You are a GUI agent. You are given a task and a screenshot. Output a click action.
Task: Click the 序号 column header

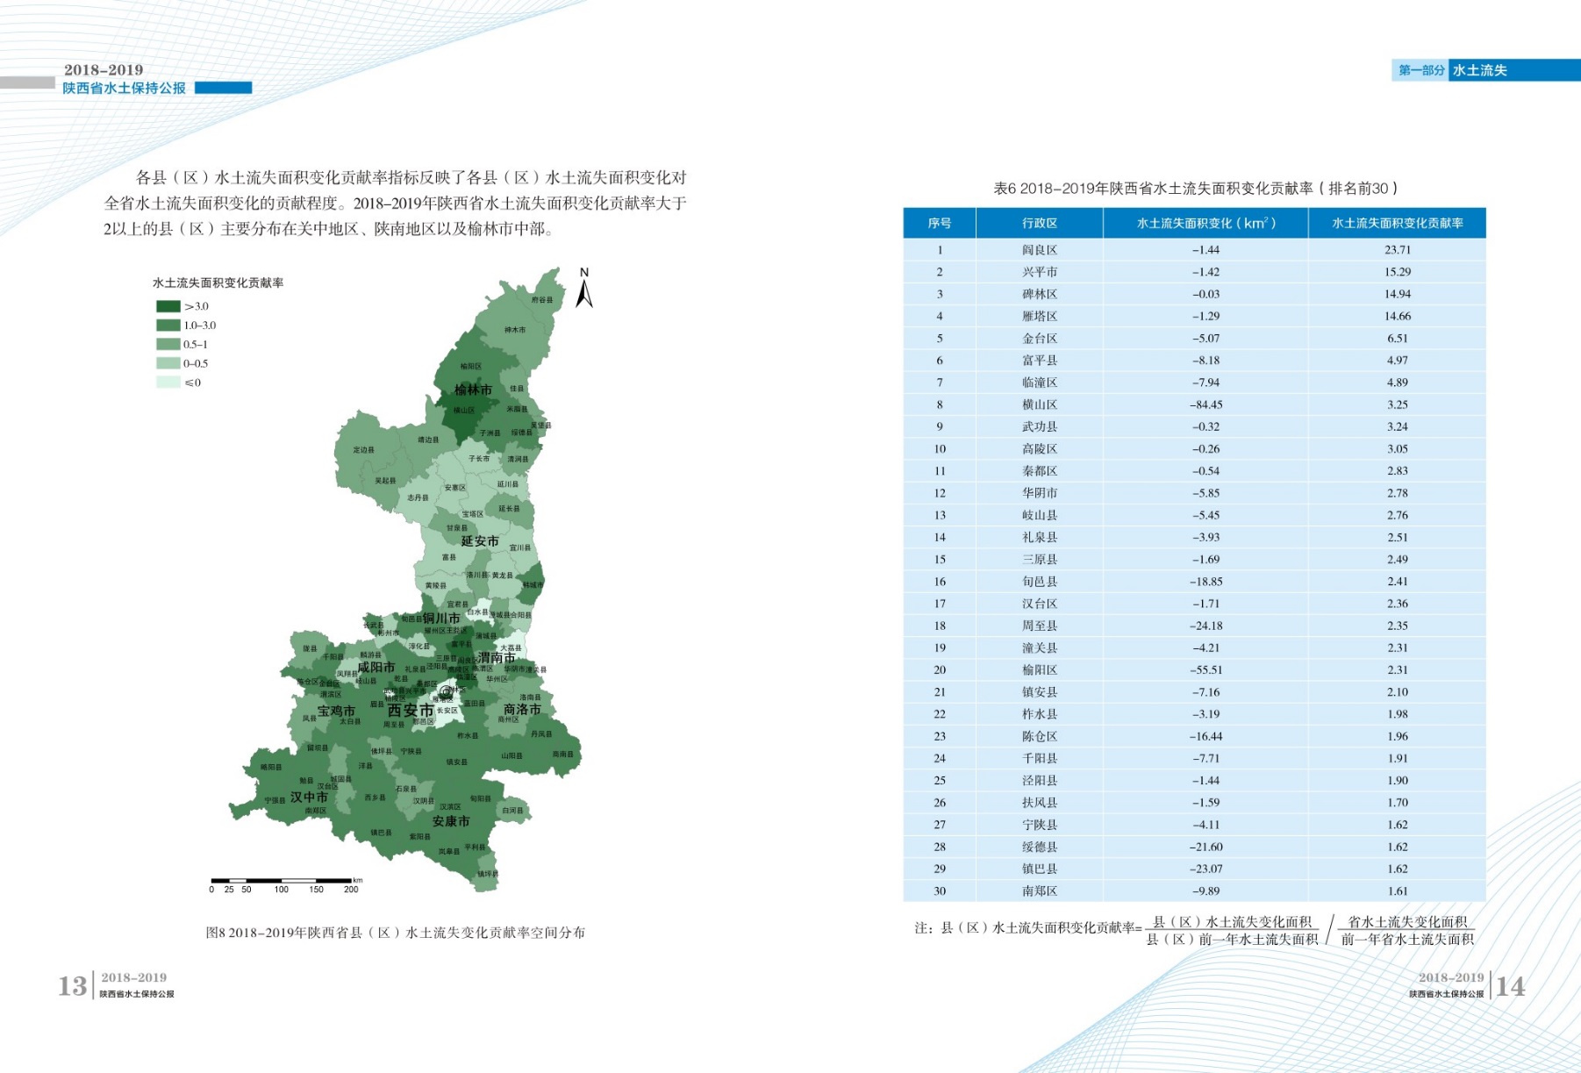click(939, 224)
